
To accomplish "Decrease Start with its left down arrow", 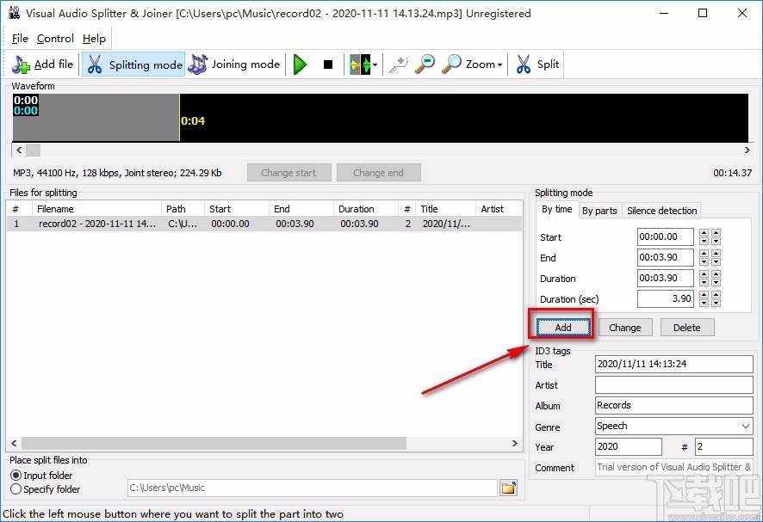I will click(x=704, y=241).
